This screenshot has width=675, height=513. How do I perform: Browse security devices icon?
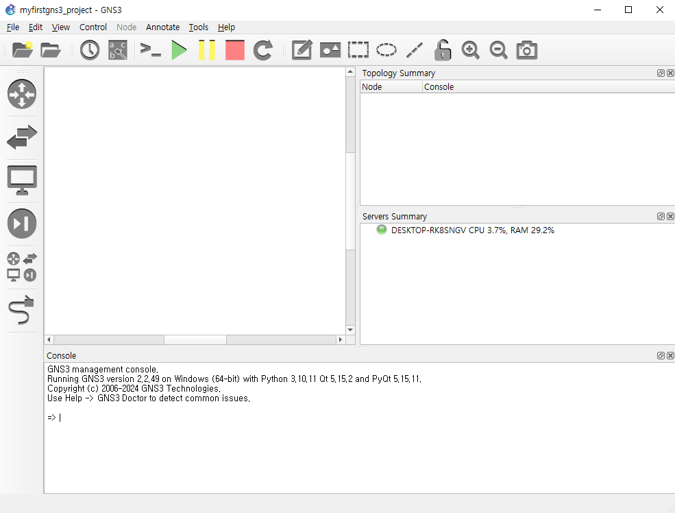pos(22,223)
